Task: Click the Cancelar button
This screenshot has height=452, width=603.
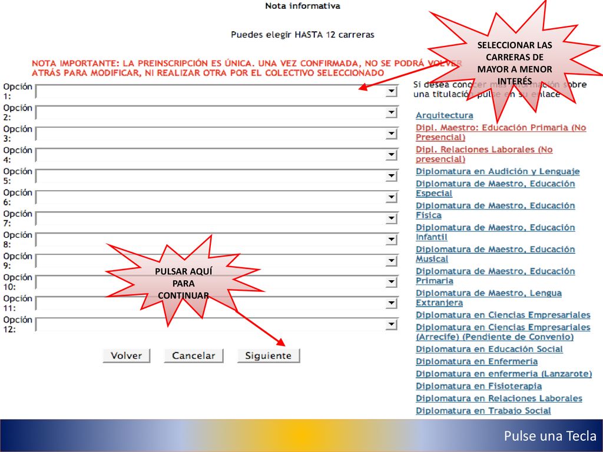Action: 193,355
